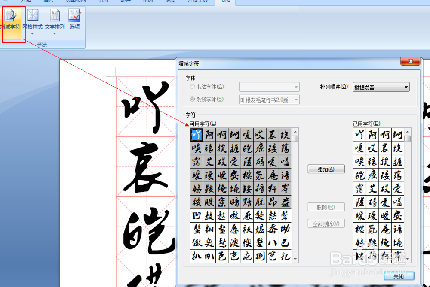Click scrollbar thumb of available characters list
430x287 pixels.
(295, 139)
